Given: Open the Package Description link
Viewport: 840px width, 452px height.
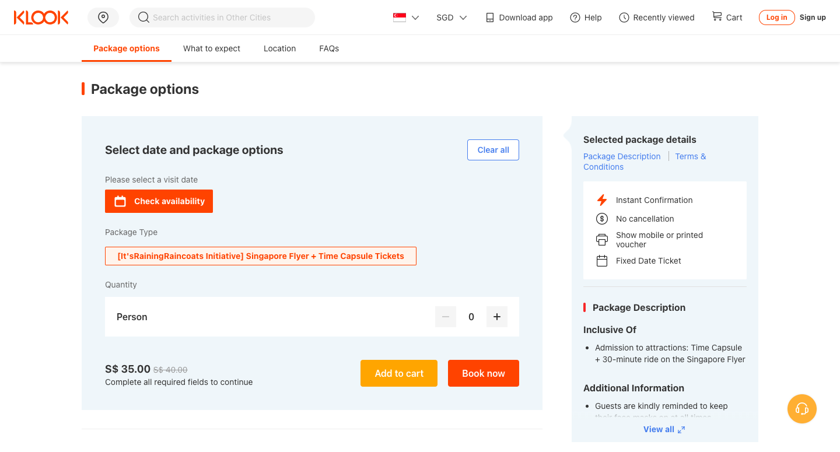Looking at the screenshot, I should click(622, 156).
